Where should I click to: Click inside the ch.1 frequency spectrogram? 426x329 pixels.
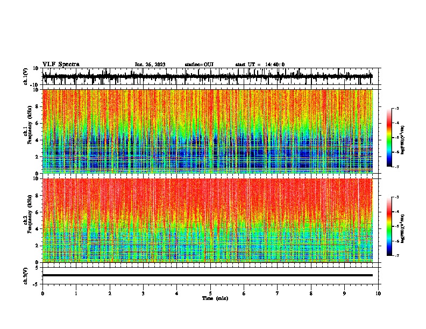pyautogui.click(x=207, y=131)
